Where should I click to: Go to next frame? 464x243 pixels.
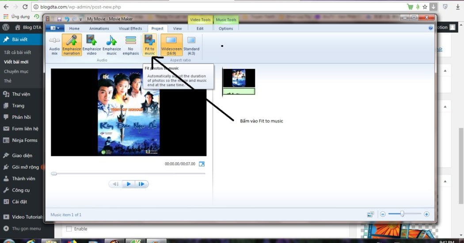[142, 184]
